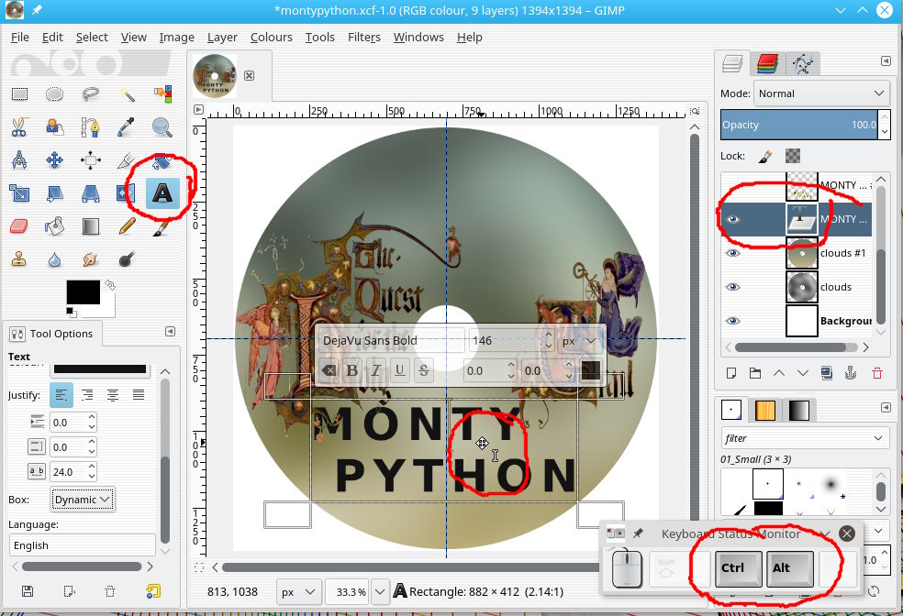
Task: Set text justification to centered
Action: [x=113, y=395]
